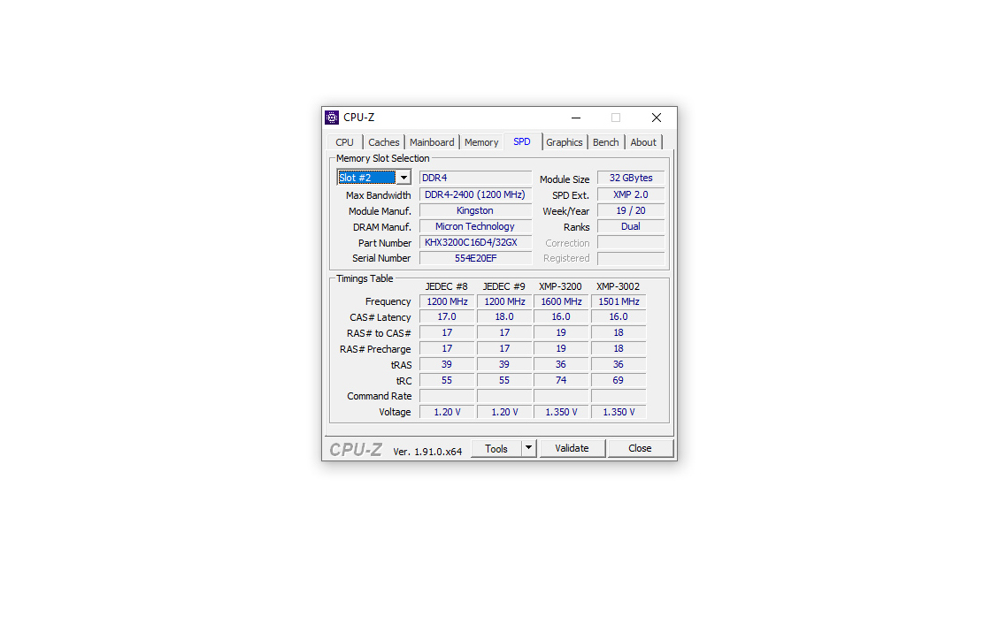This screenshot has height=624, width=999.
Task: Click the 18.0 CAS# Latency cell
Action: 504,316
